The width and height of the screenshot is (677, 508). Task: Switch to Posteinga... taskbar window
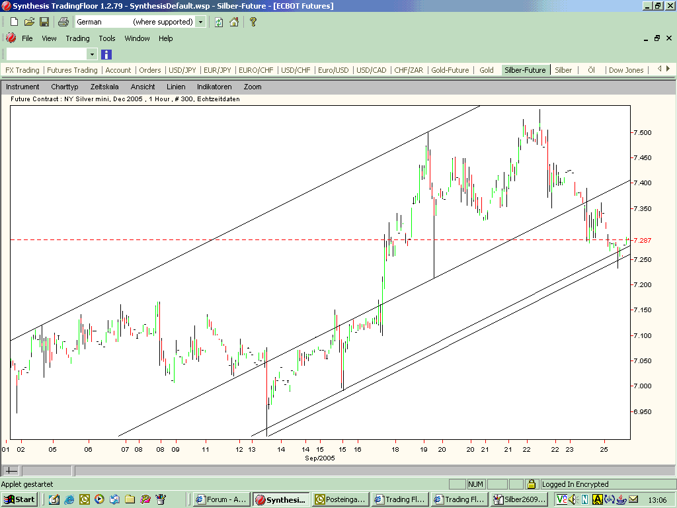tap(341, 500)
